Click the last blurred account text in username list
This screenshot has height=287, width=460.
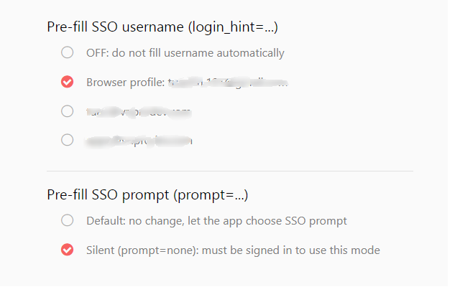139,141
